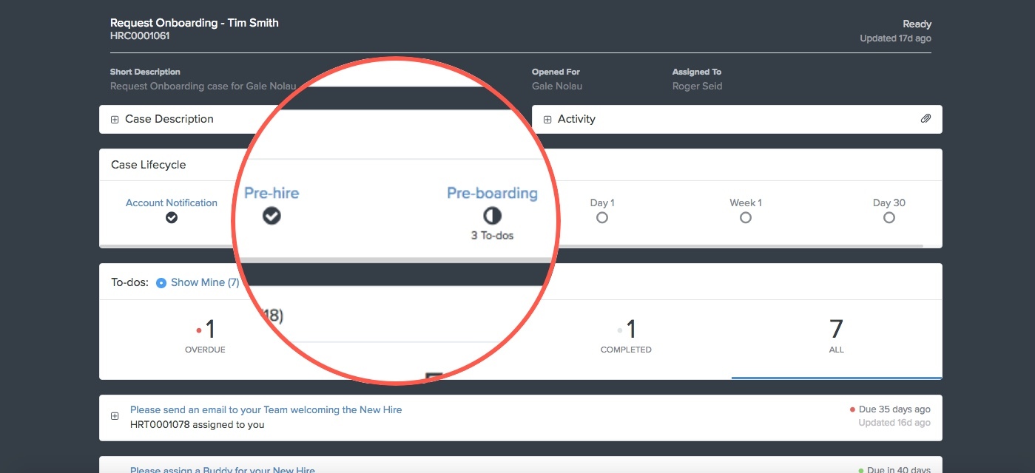Click the Week 1 stage circle

(x=745, y=217)
